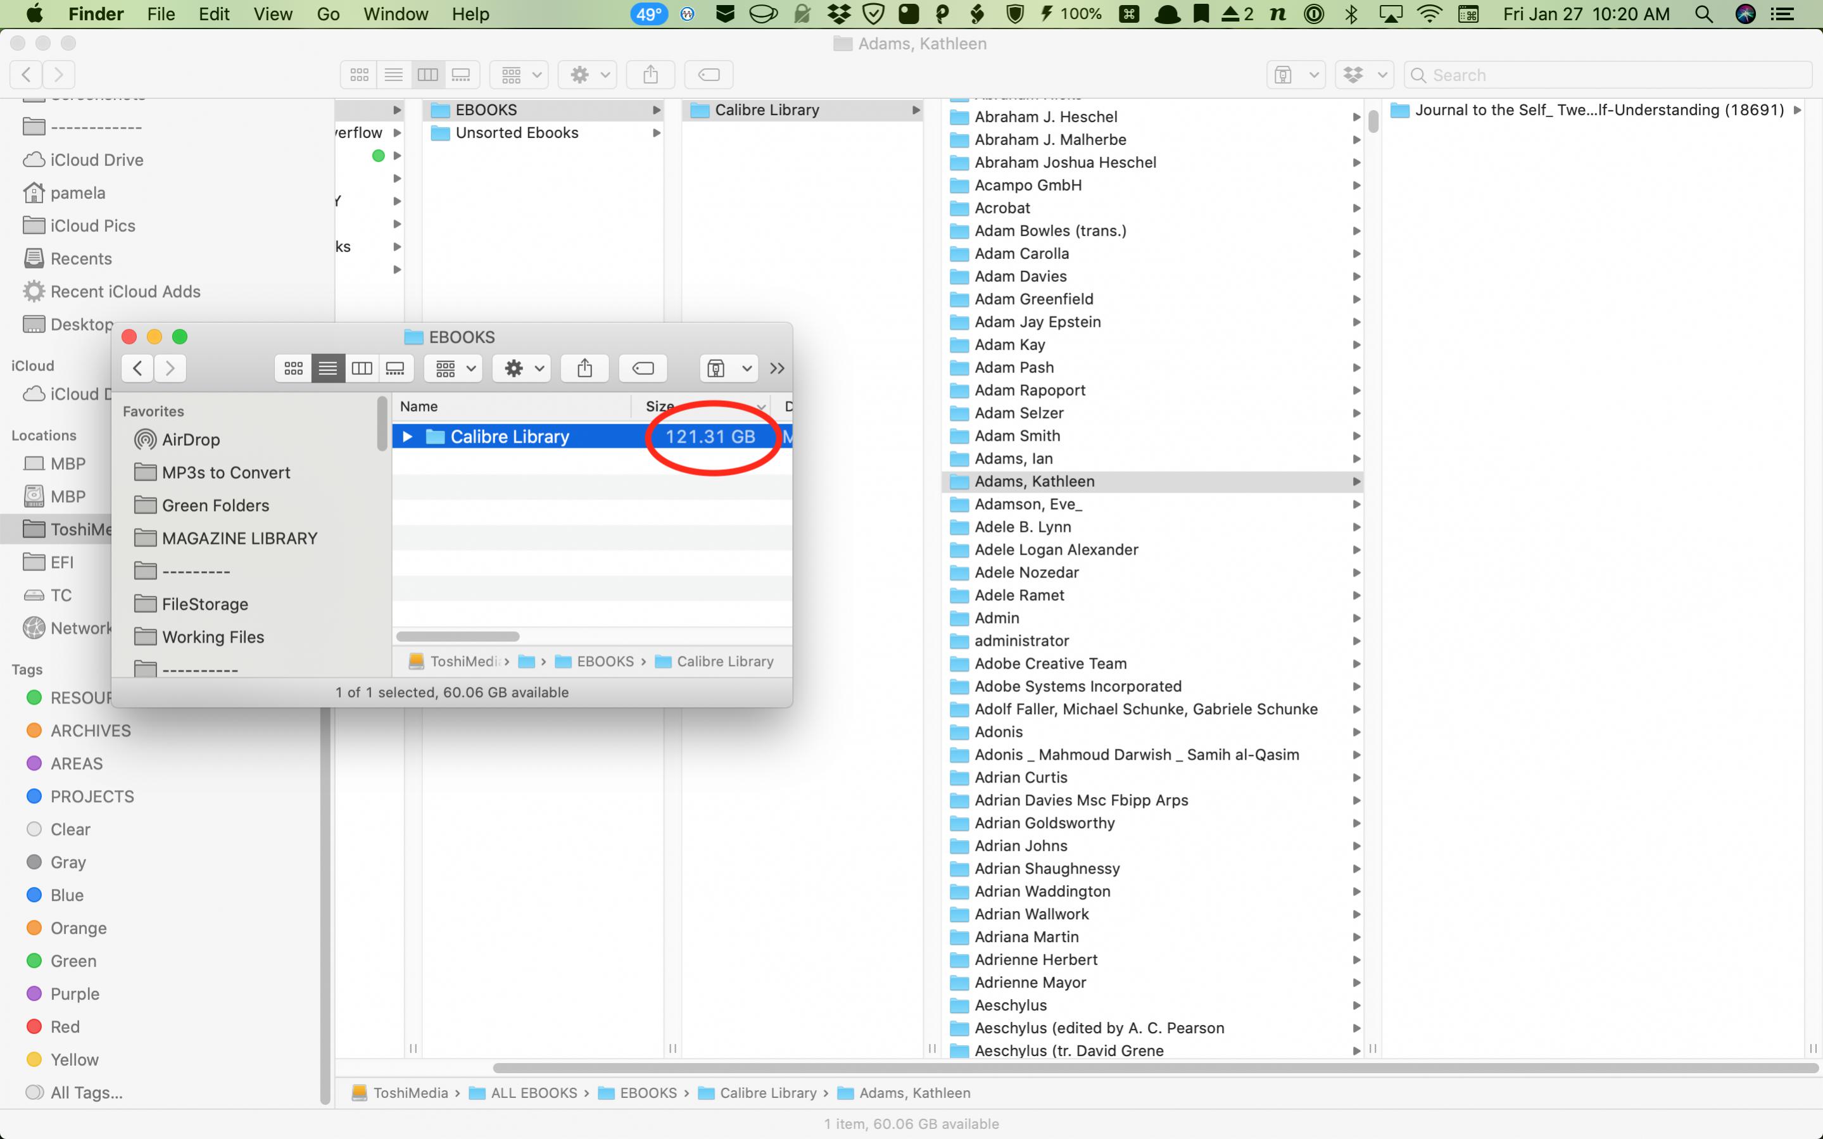The width and height of the screenshot is (1823, 1139).
Task: Click Bluetooth icon in menu bar
Action: click(1351, 13)
